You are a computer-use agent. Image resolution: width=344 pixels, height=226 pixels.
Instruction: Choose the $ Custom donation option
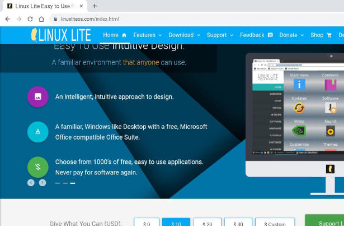click(275, 222)
